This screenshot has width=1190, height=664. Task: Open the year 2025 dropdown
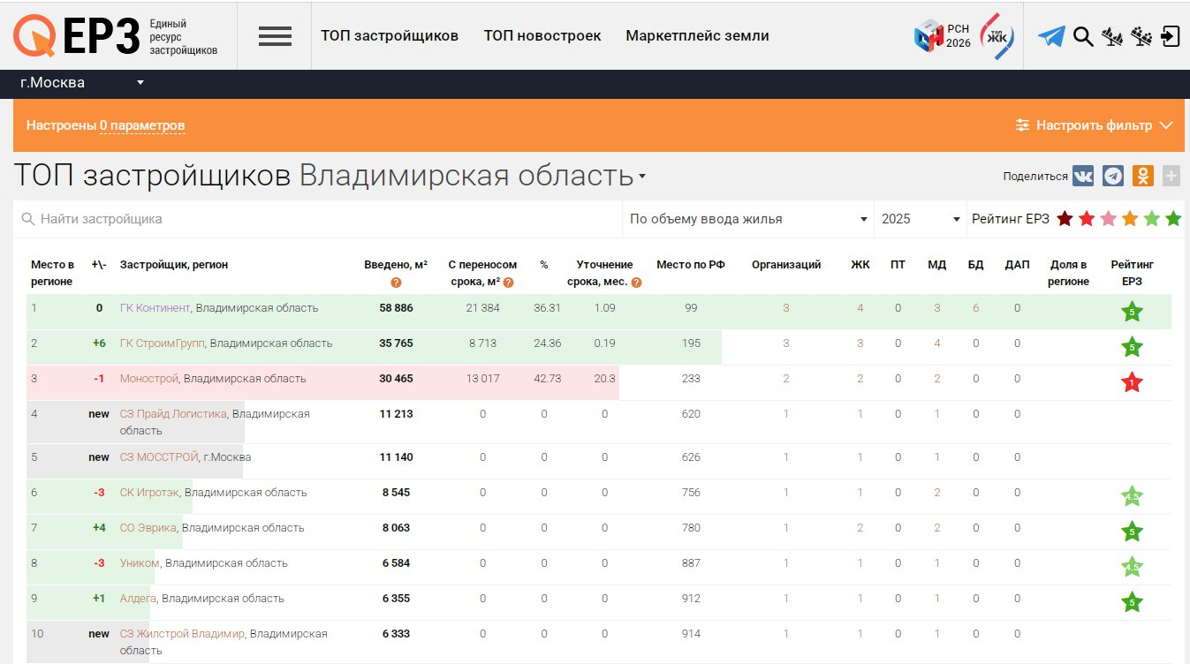(920, 219)
